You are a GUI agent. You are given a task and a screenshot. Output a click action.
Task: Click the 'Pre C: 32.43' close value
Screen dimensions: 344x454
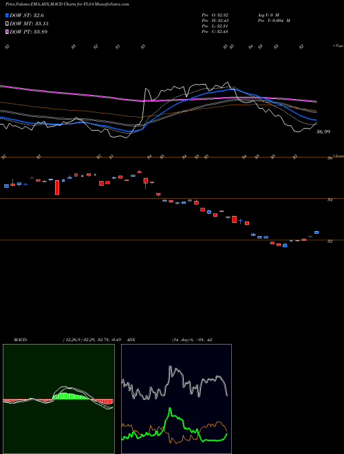(x=215, y=32)
